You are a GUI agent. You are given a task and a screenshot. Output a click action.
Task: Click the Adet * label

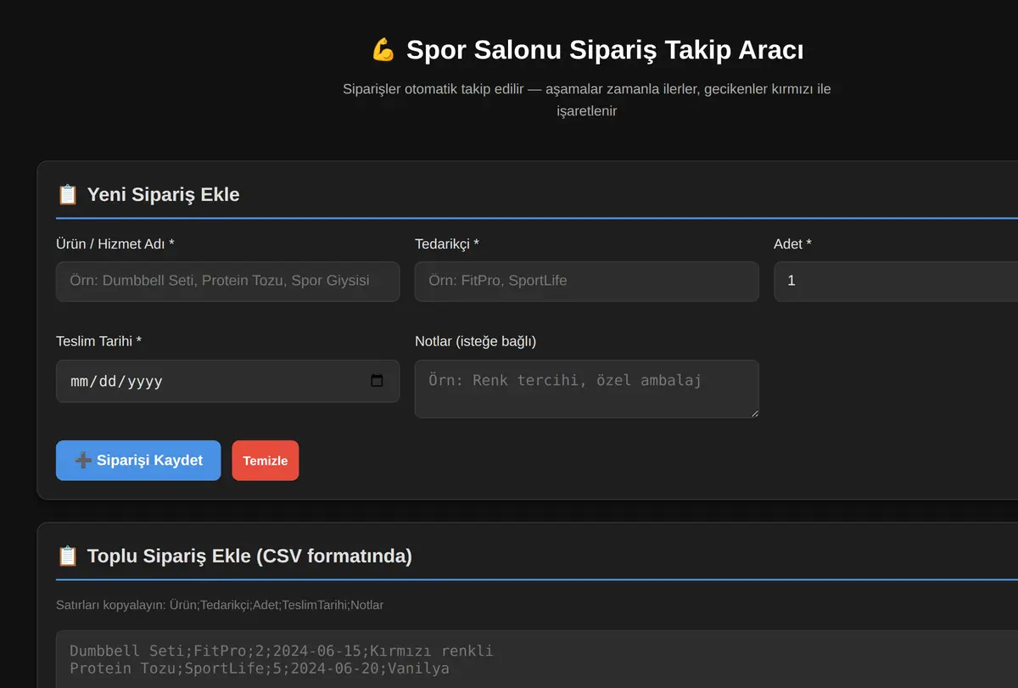(x=792, y=243)
